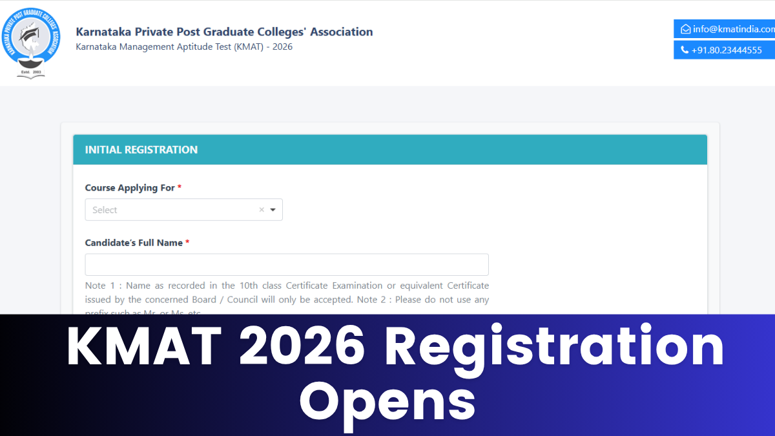The width and height of the screenshot is (775, 436).
Task: Open the Select placeholder in the course combo box
Action: 105,210
